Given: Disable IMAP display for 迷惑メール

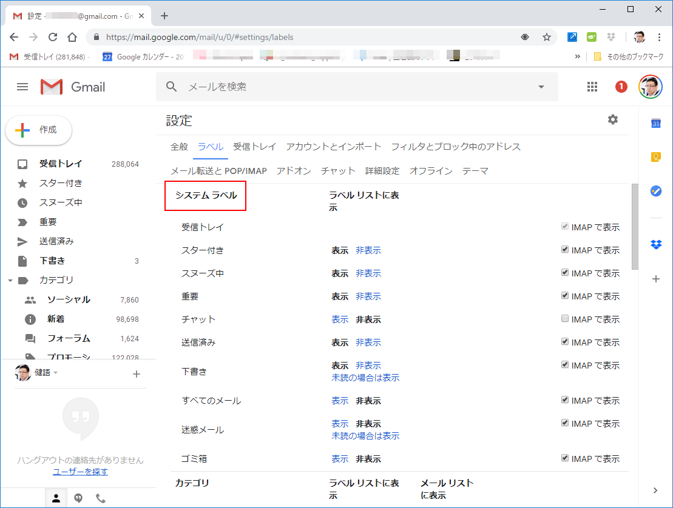Looking at the screenshot, I should click(x=564, y=423).
